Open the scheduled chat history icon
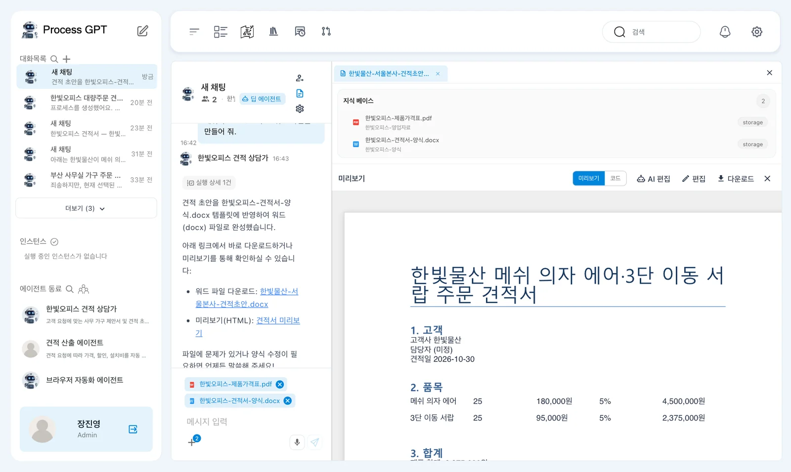 click(300, 32)
